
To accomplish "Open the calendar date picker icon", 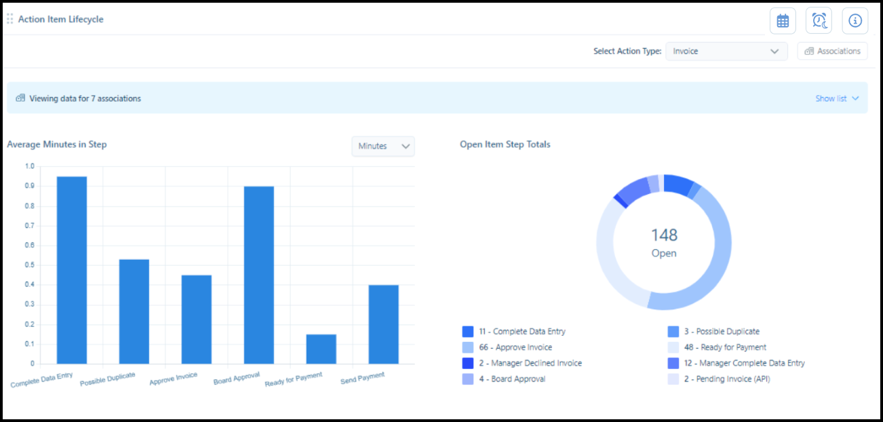I will pos(783,21).
